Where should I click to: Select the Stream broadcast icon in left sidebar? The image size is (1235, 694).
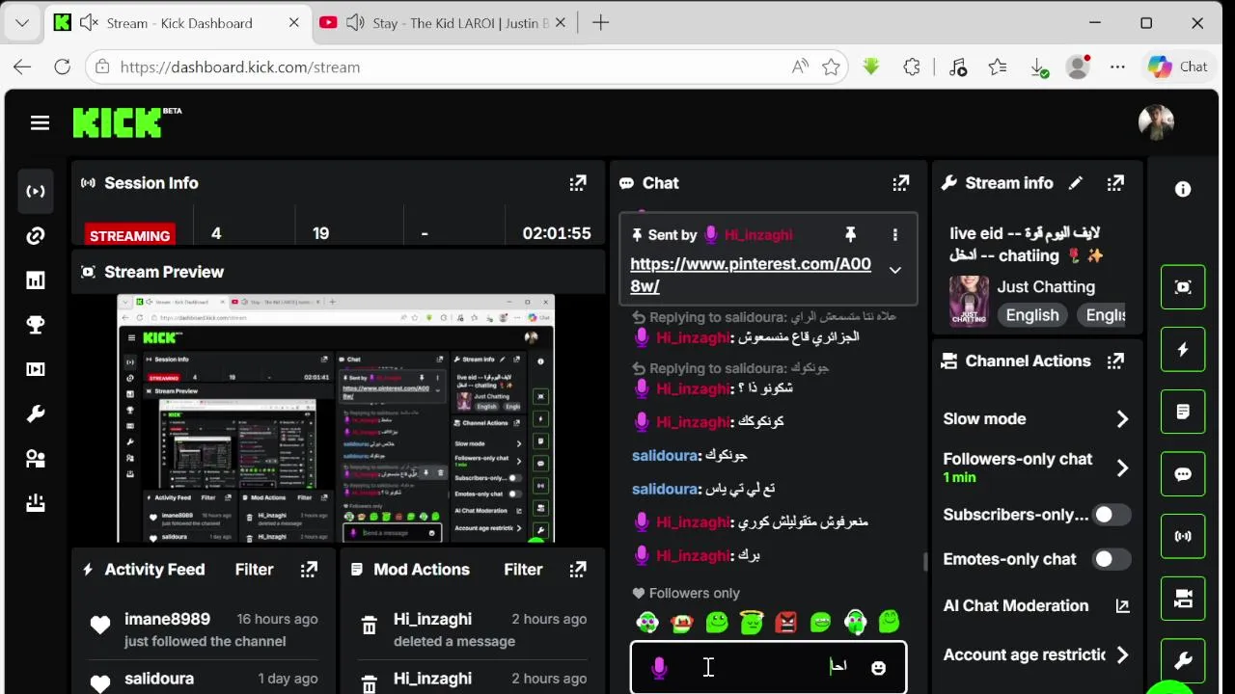coord(36,191)
